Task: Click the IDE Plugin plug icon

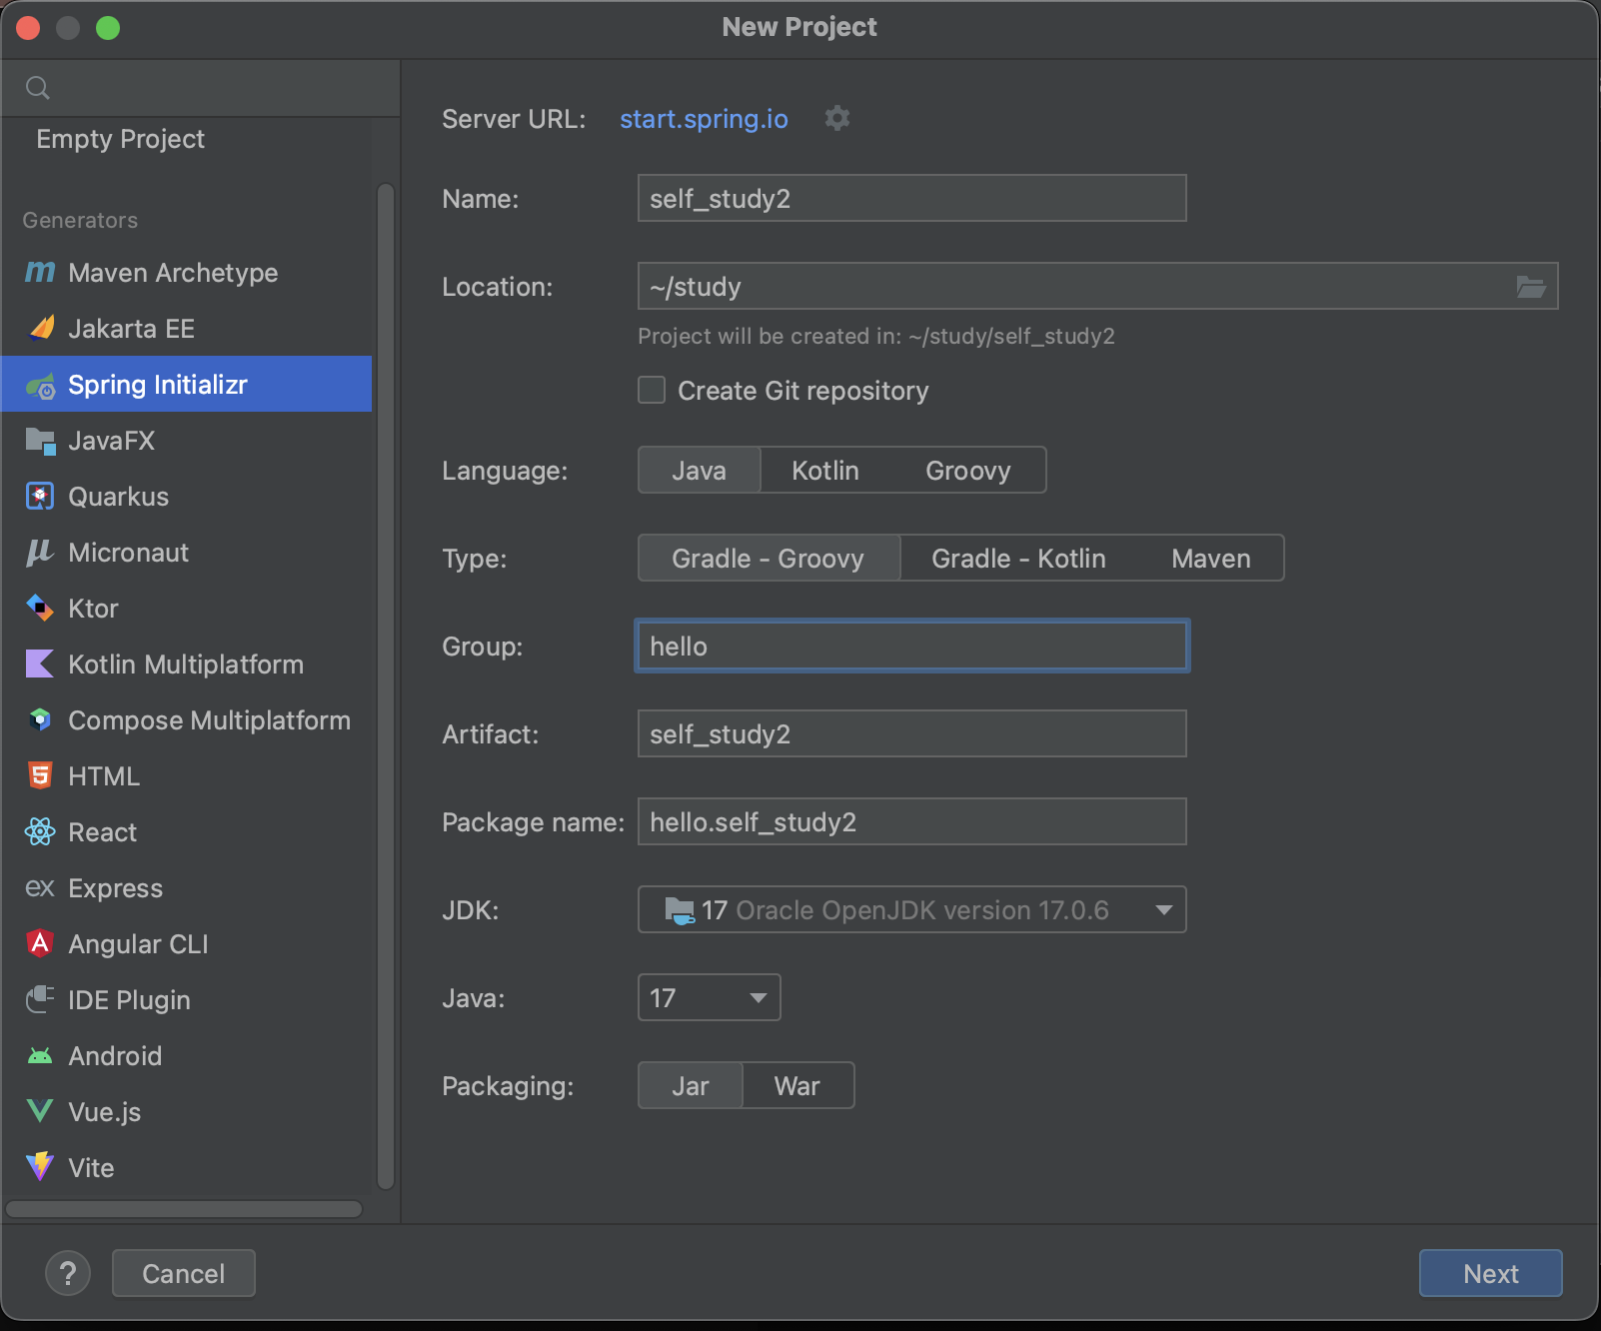Action: coord(40,999)
